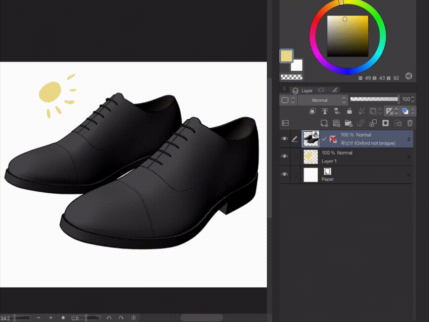Open layer color dropdown arrows
This screenshot has height=322, width=429.
[x=413, y=111]
